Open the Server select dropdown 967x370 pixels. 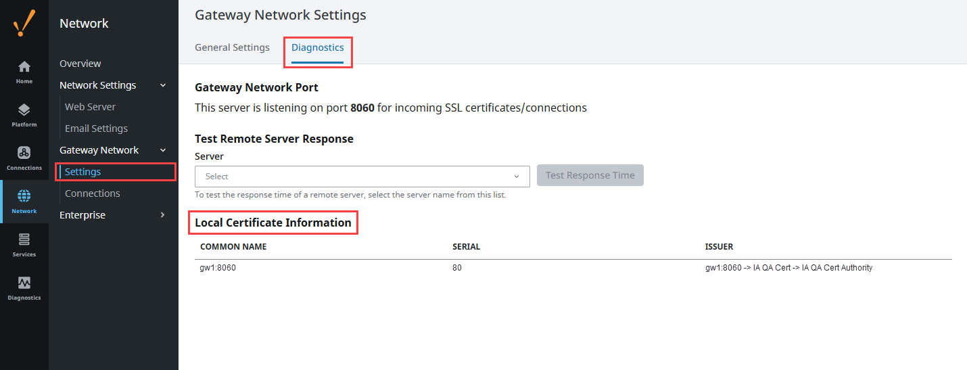[x=362, y=177]
